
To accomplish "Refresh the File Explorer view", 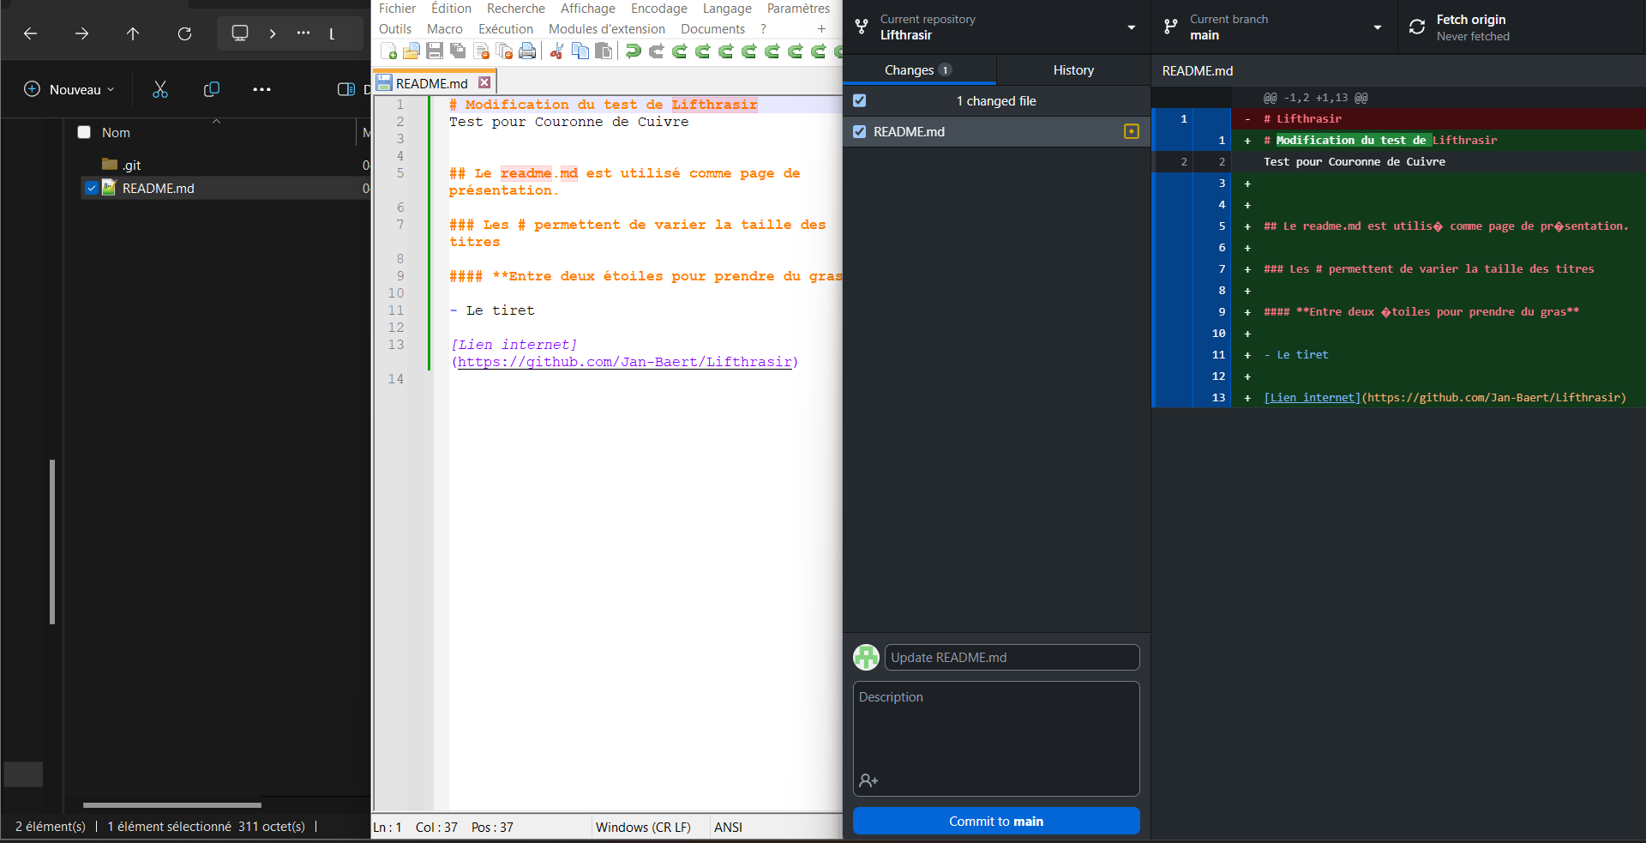I will click(x=184, y=33).
